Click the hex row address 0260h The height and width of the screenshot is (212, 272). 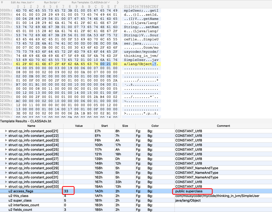click(6, 113)
